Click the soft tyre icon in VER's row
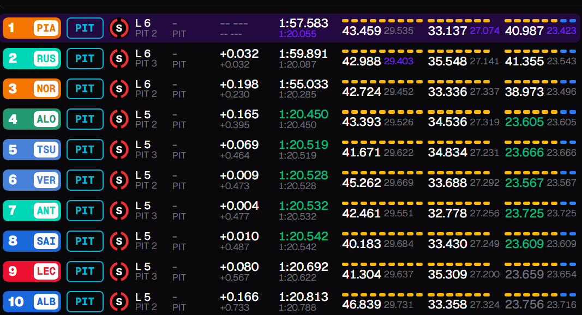This screenshot has width=582, height=315. click(119, 180)
